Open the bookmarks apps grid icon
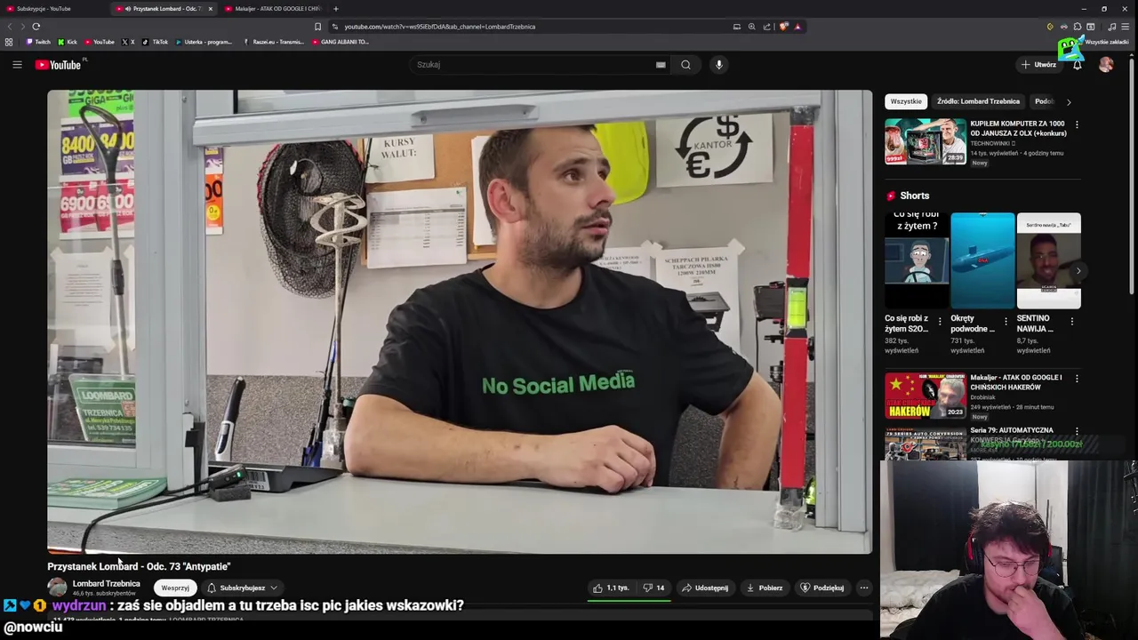The image size is (1138, 640). (9, 42)
